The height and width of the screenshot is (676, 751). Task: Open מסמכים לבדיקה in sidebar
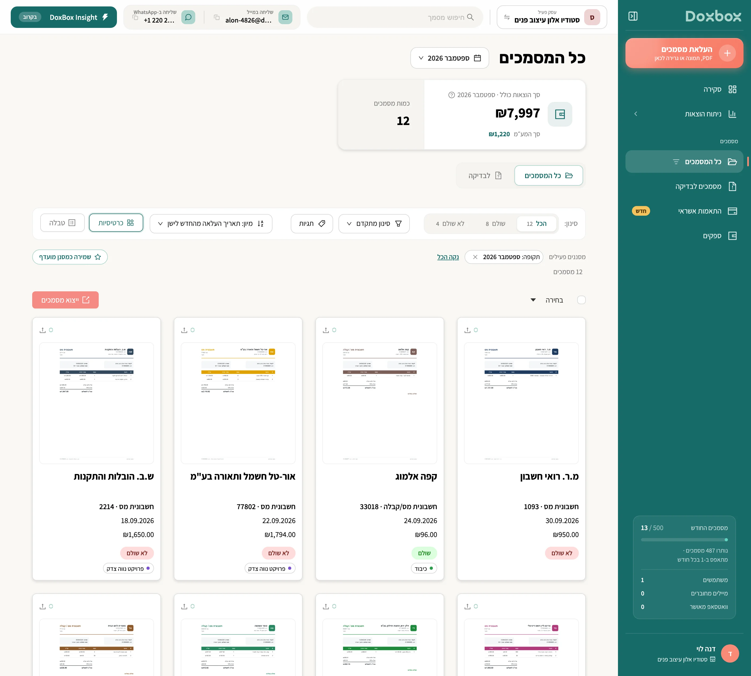click(684, 186)
